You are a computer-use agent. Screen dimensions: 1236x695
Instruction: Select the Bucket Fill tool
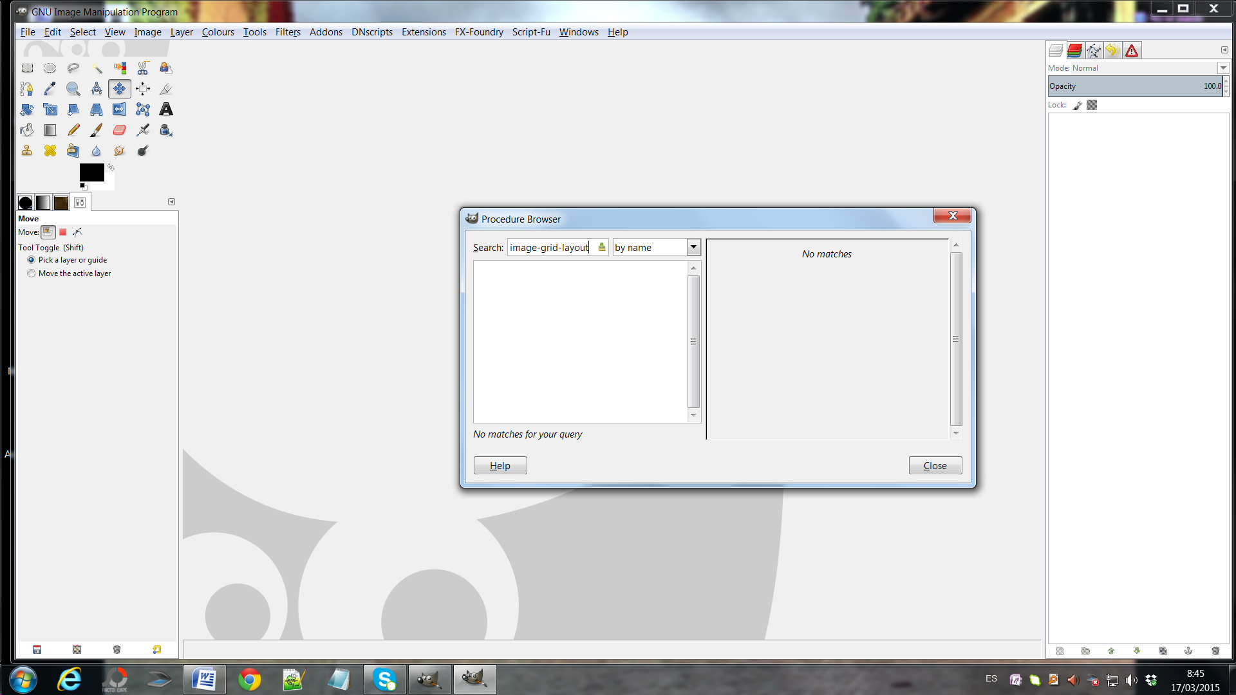27,130
